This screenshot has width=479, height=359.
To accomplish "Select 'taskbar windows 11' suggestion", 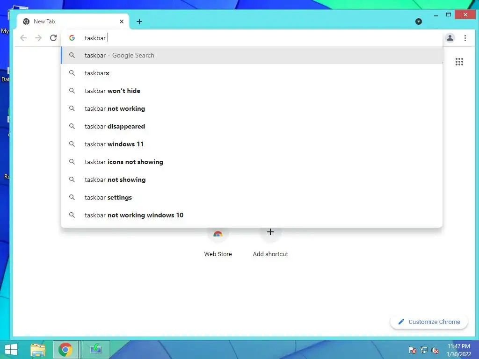I will pos(252,144).
